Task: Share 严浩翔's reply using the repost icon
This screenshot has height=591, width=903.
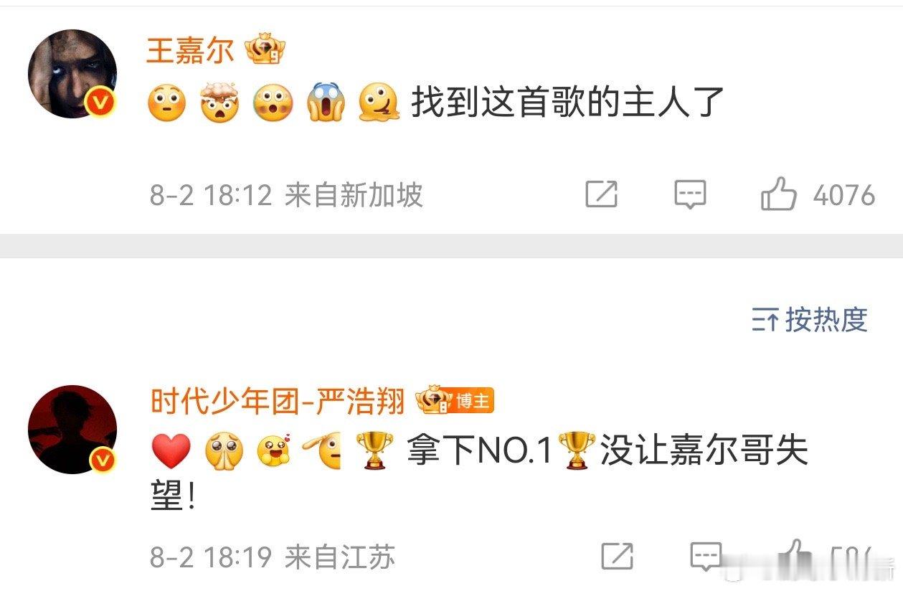Action: (616, 557)
